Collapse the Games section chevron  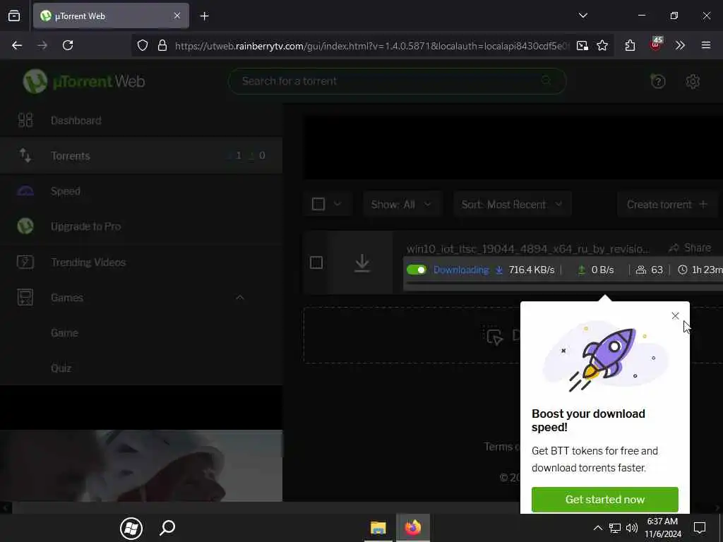click(x=240, y=298)
